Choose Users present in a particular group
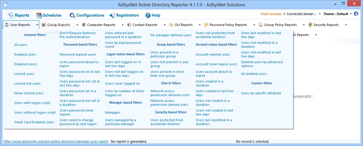Image resolution: width=363 pixels, height=146 pixels. (164, 54)
